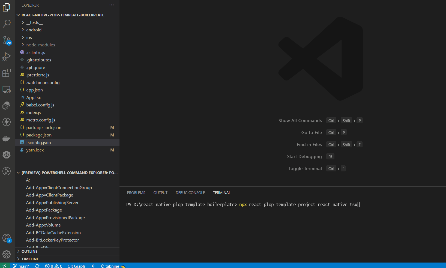Open the Kubernetes helm wheel icon
Screen dimensions: 446x268
coord(7,155)
